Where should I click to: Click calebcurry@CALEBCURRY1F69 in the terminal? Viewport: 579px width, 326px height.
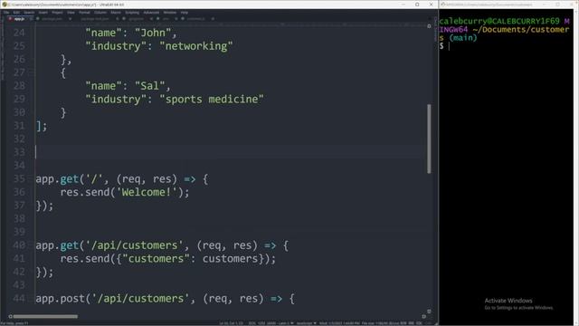pos(499,21)
